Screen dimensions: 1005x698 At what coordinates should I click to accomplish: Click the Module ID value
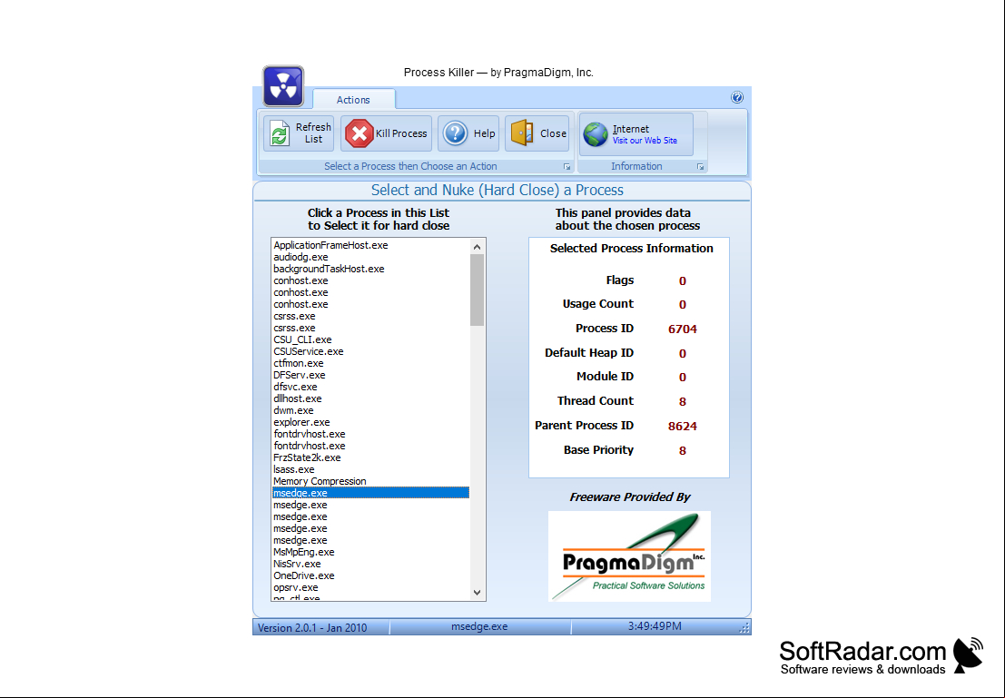pos(682,378)
